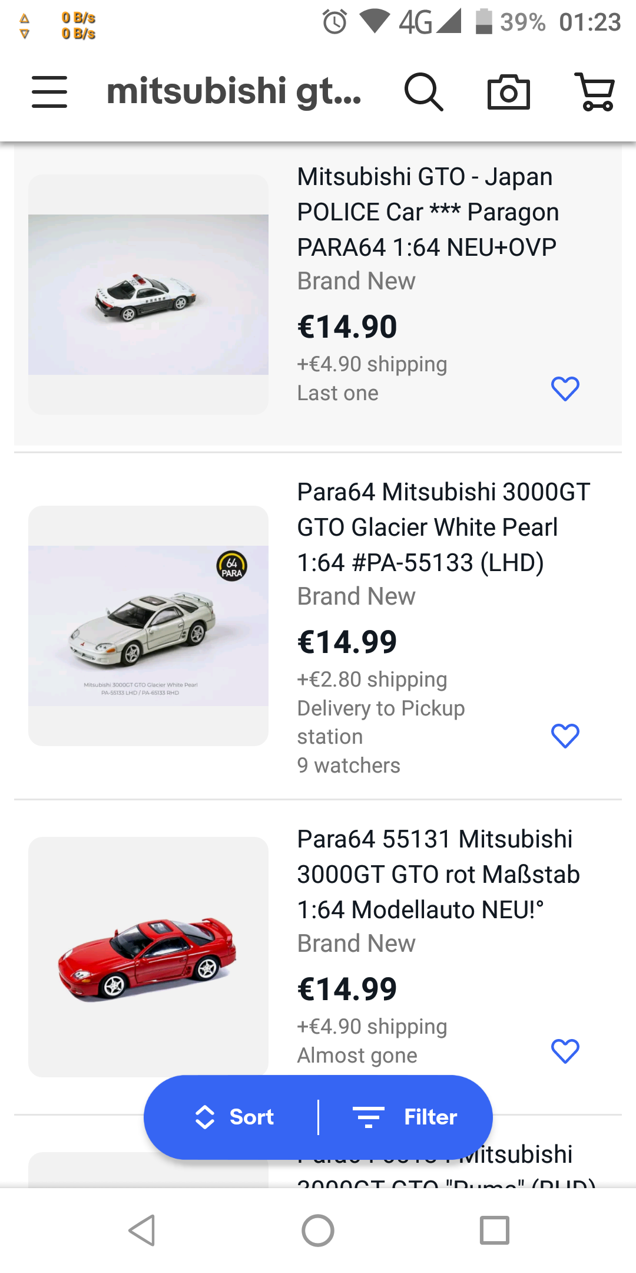This screenshot has width=636, height=1273.
Task: Open the hamburger navigation menu
Action: pyautogui.click(x=49, y=92)
